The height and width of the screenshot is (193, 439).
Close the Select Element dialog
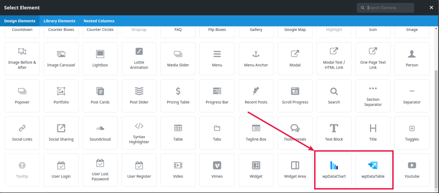pos(431,7)
